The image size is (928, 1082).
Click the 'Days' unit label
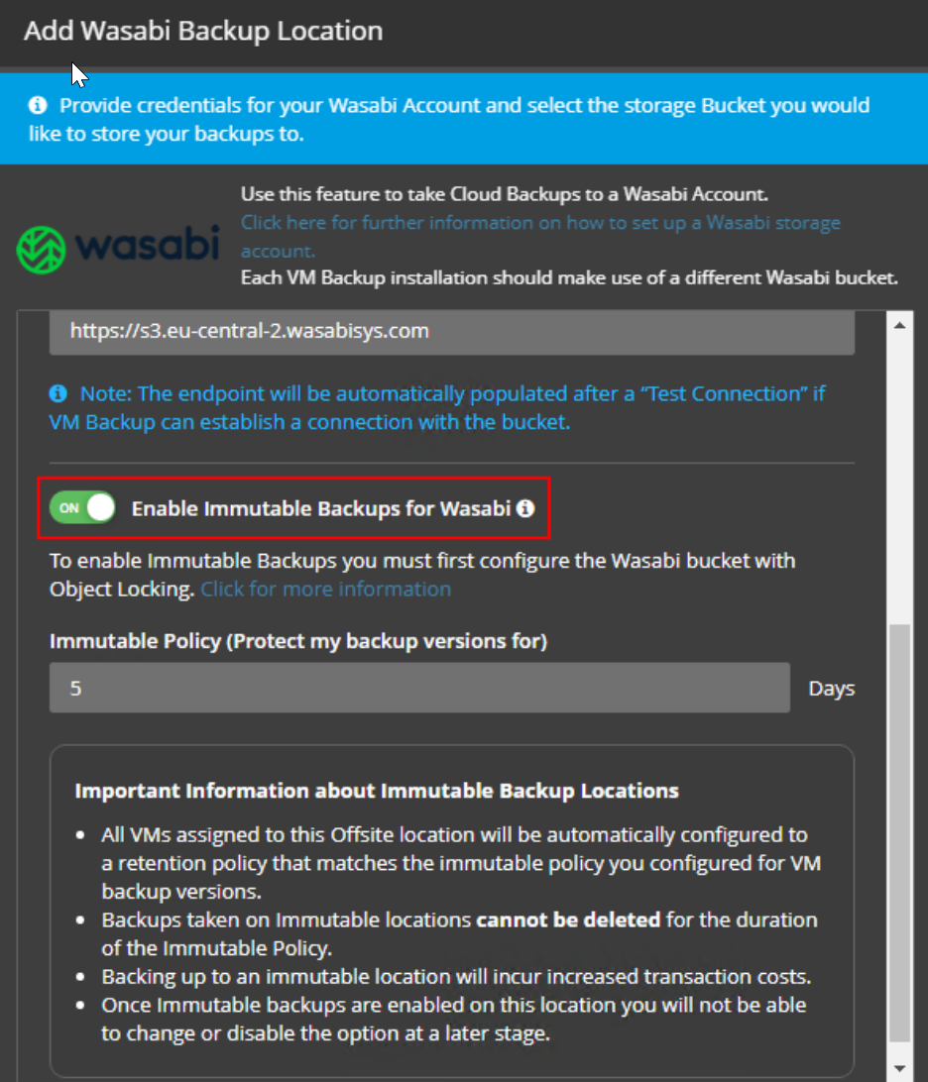coord(831,688)
